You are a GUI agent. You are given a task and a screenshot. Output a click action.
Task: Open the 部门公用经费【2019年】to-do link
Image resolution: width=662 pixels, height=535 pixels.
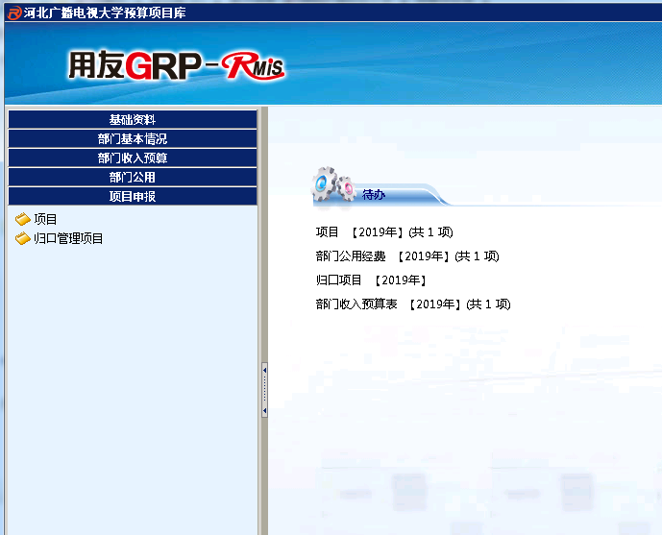[x=406, y=256]
